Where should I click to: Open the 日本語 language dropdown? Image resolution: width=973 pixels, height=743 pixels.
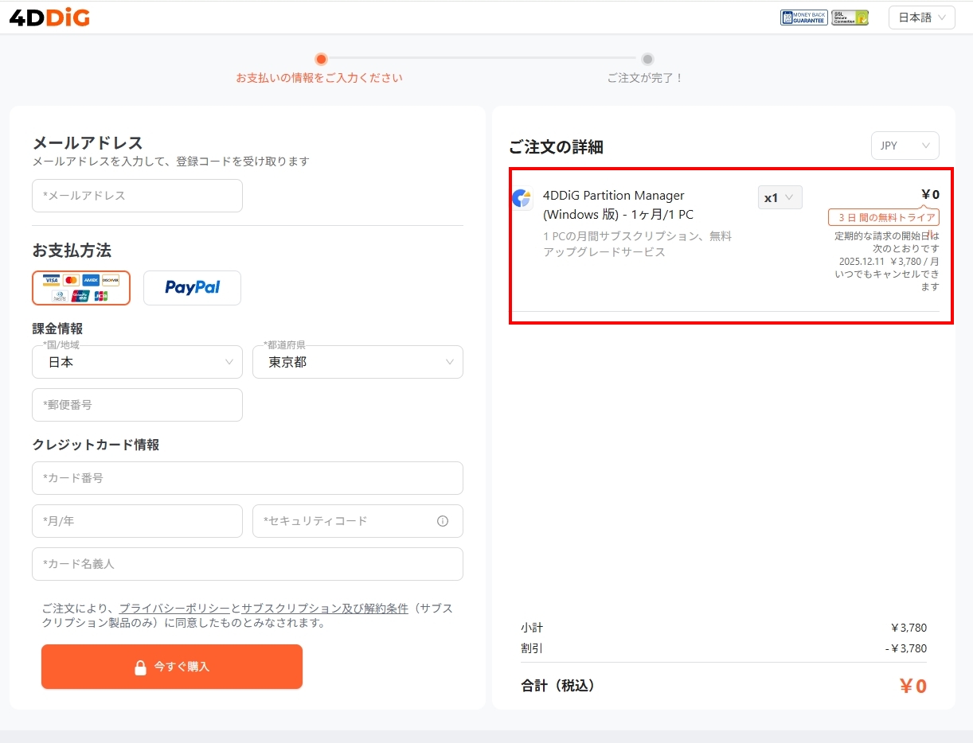(921, 18)
